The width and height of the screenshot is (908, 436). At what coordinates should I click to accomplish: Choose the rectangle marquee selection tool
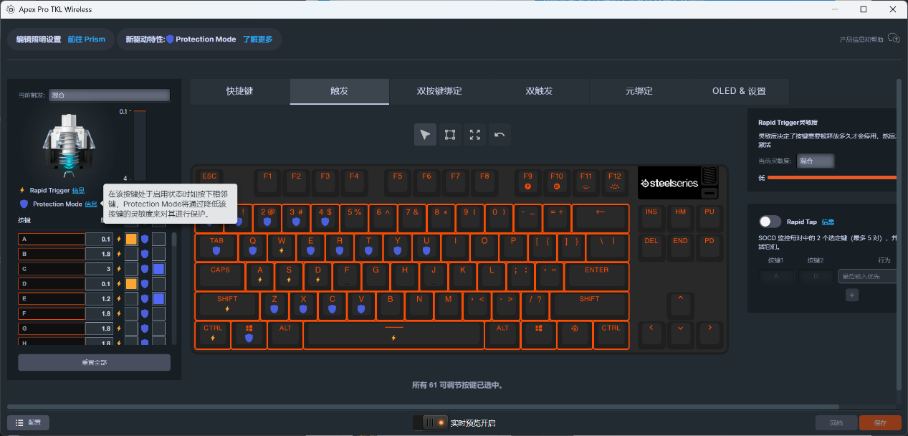(450, 134)
